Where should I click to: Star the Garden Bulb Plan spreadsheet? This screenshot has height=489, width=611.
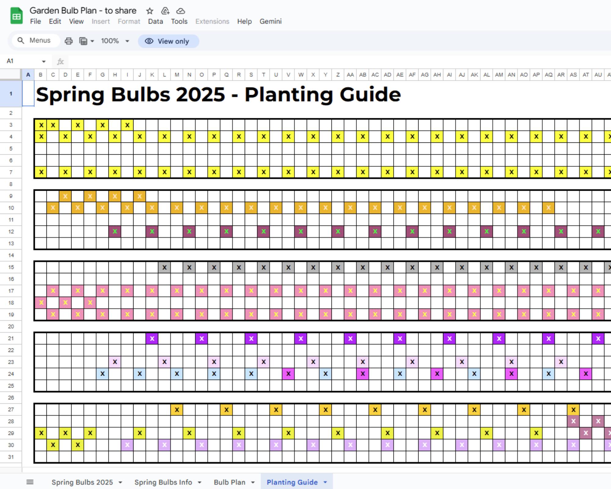(150, 11)
